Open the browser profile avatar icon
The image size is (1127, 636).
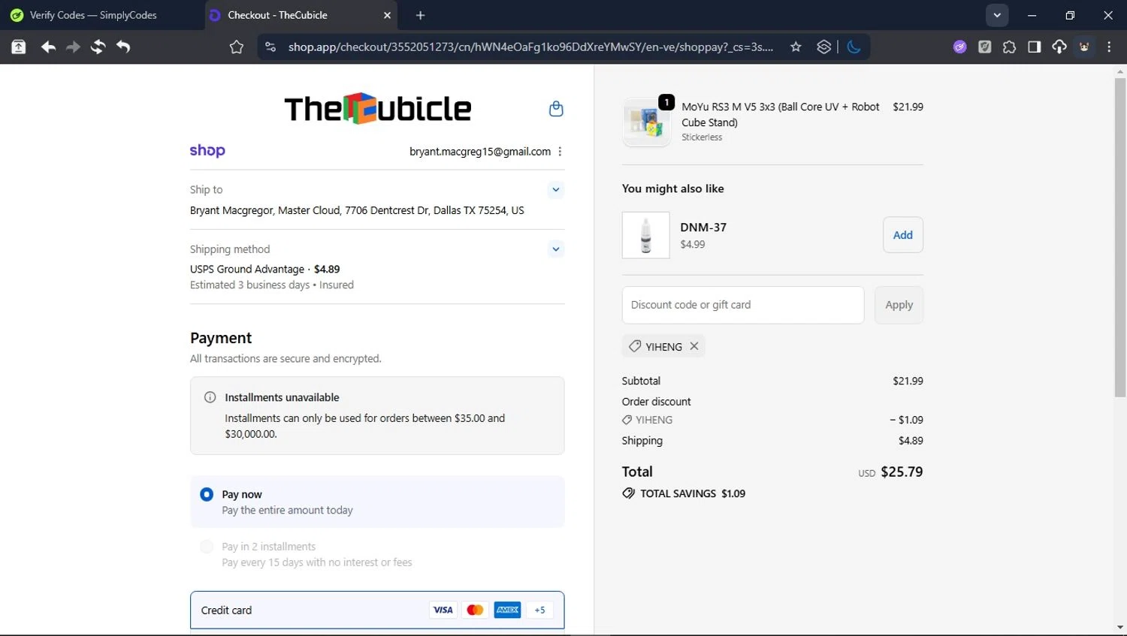pos(1084,47)
